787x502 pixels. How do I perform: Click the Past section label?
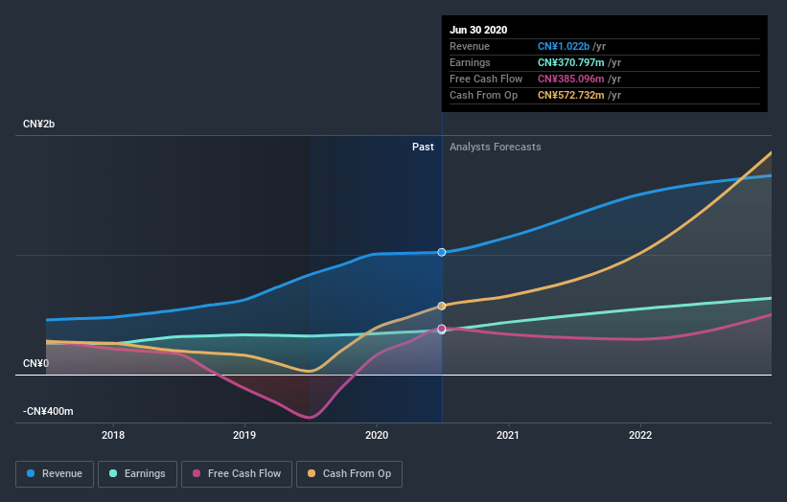[423, 147]
